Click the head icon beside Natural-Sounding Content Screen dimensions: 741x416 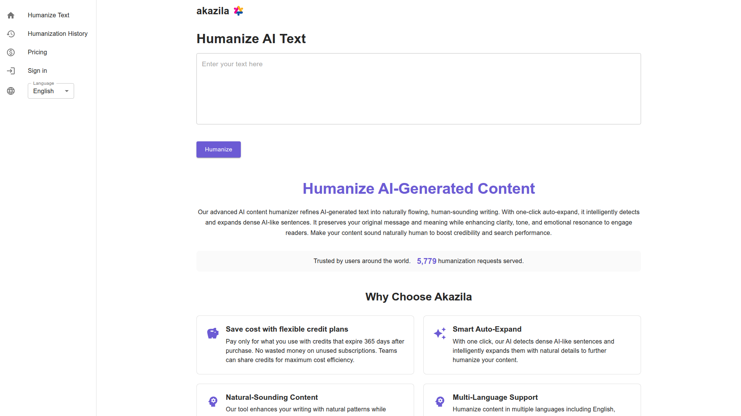[213, 401]
